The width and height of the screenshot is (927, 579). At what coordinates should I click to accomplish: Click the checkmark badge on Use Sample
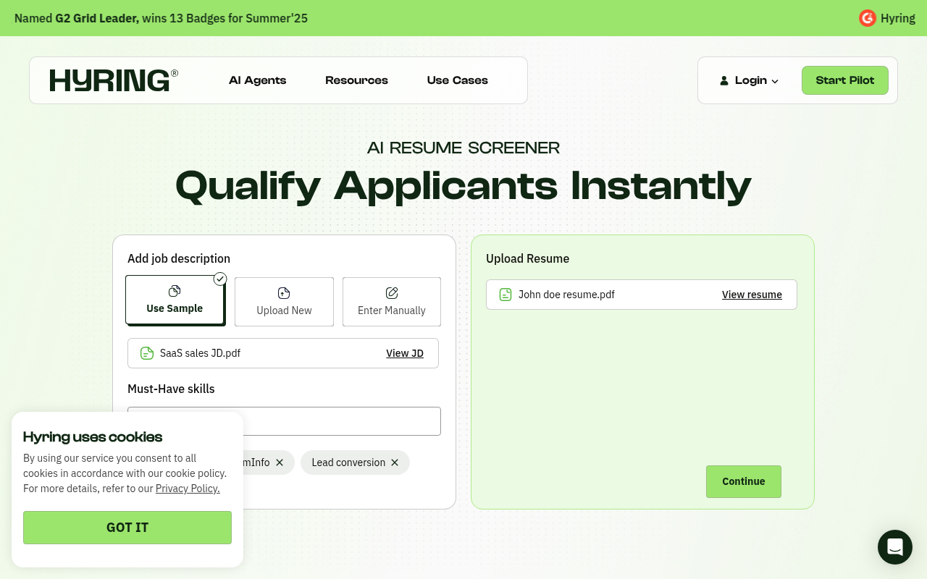pyautogui.click(x=220, y=279)
